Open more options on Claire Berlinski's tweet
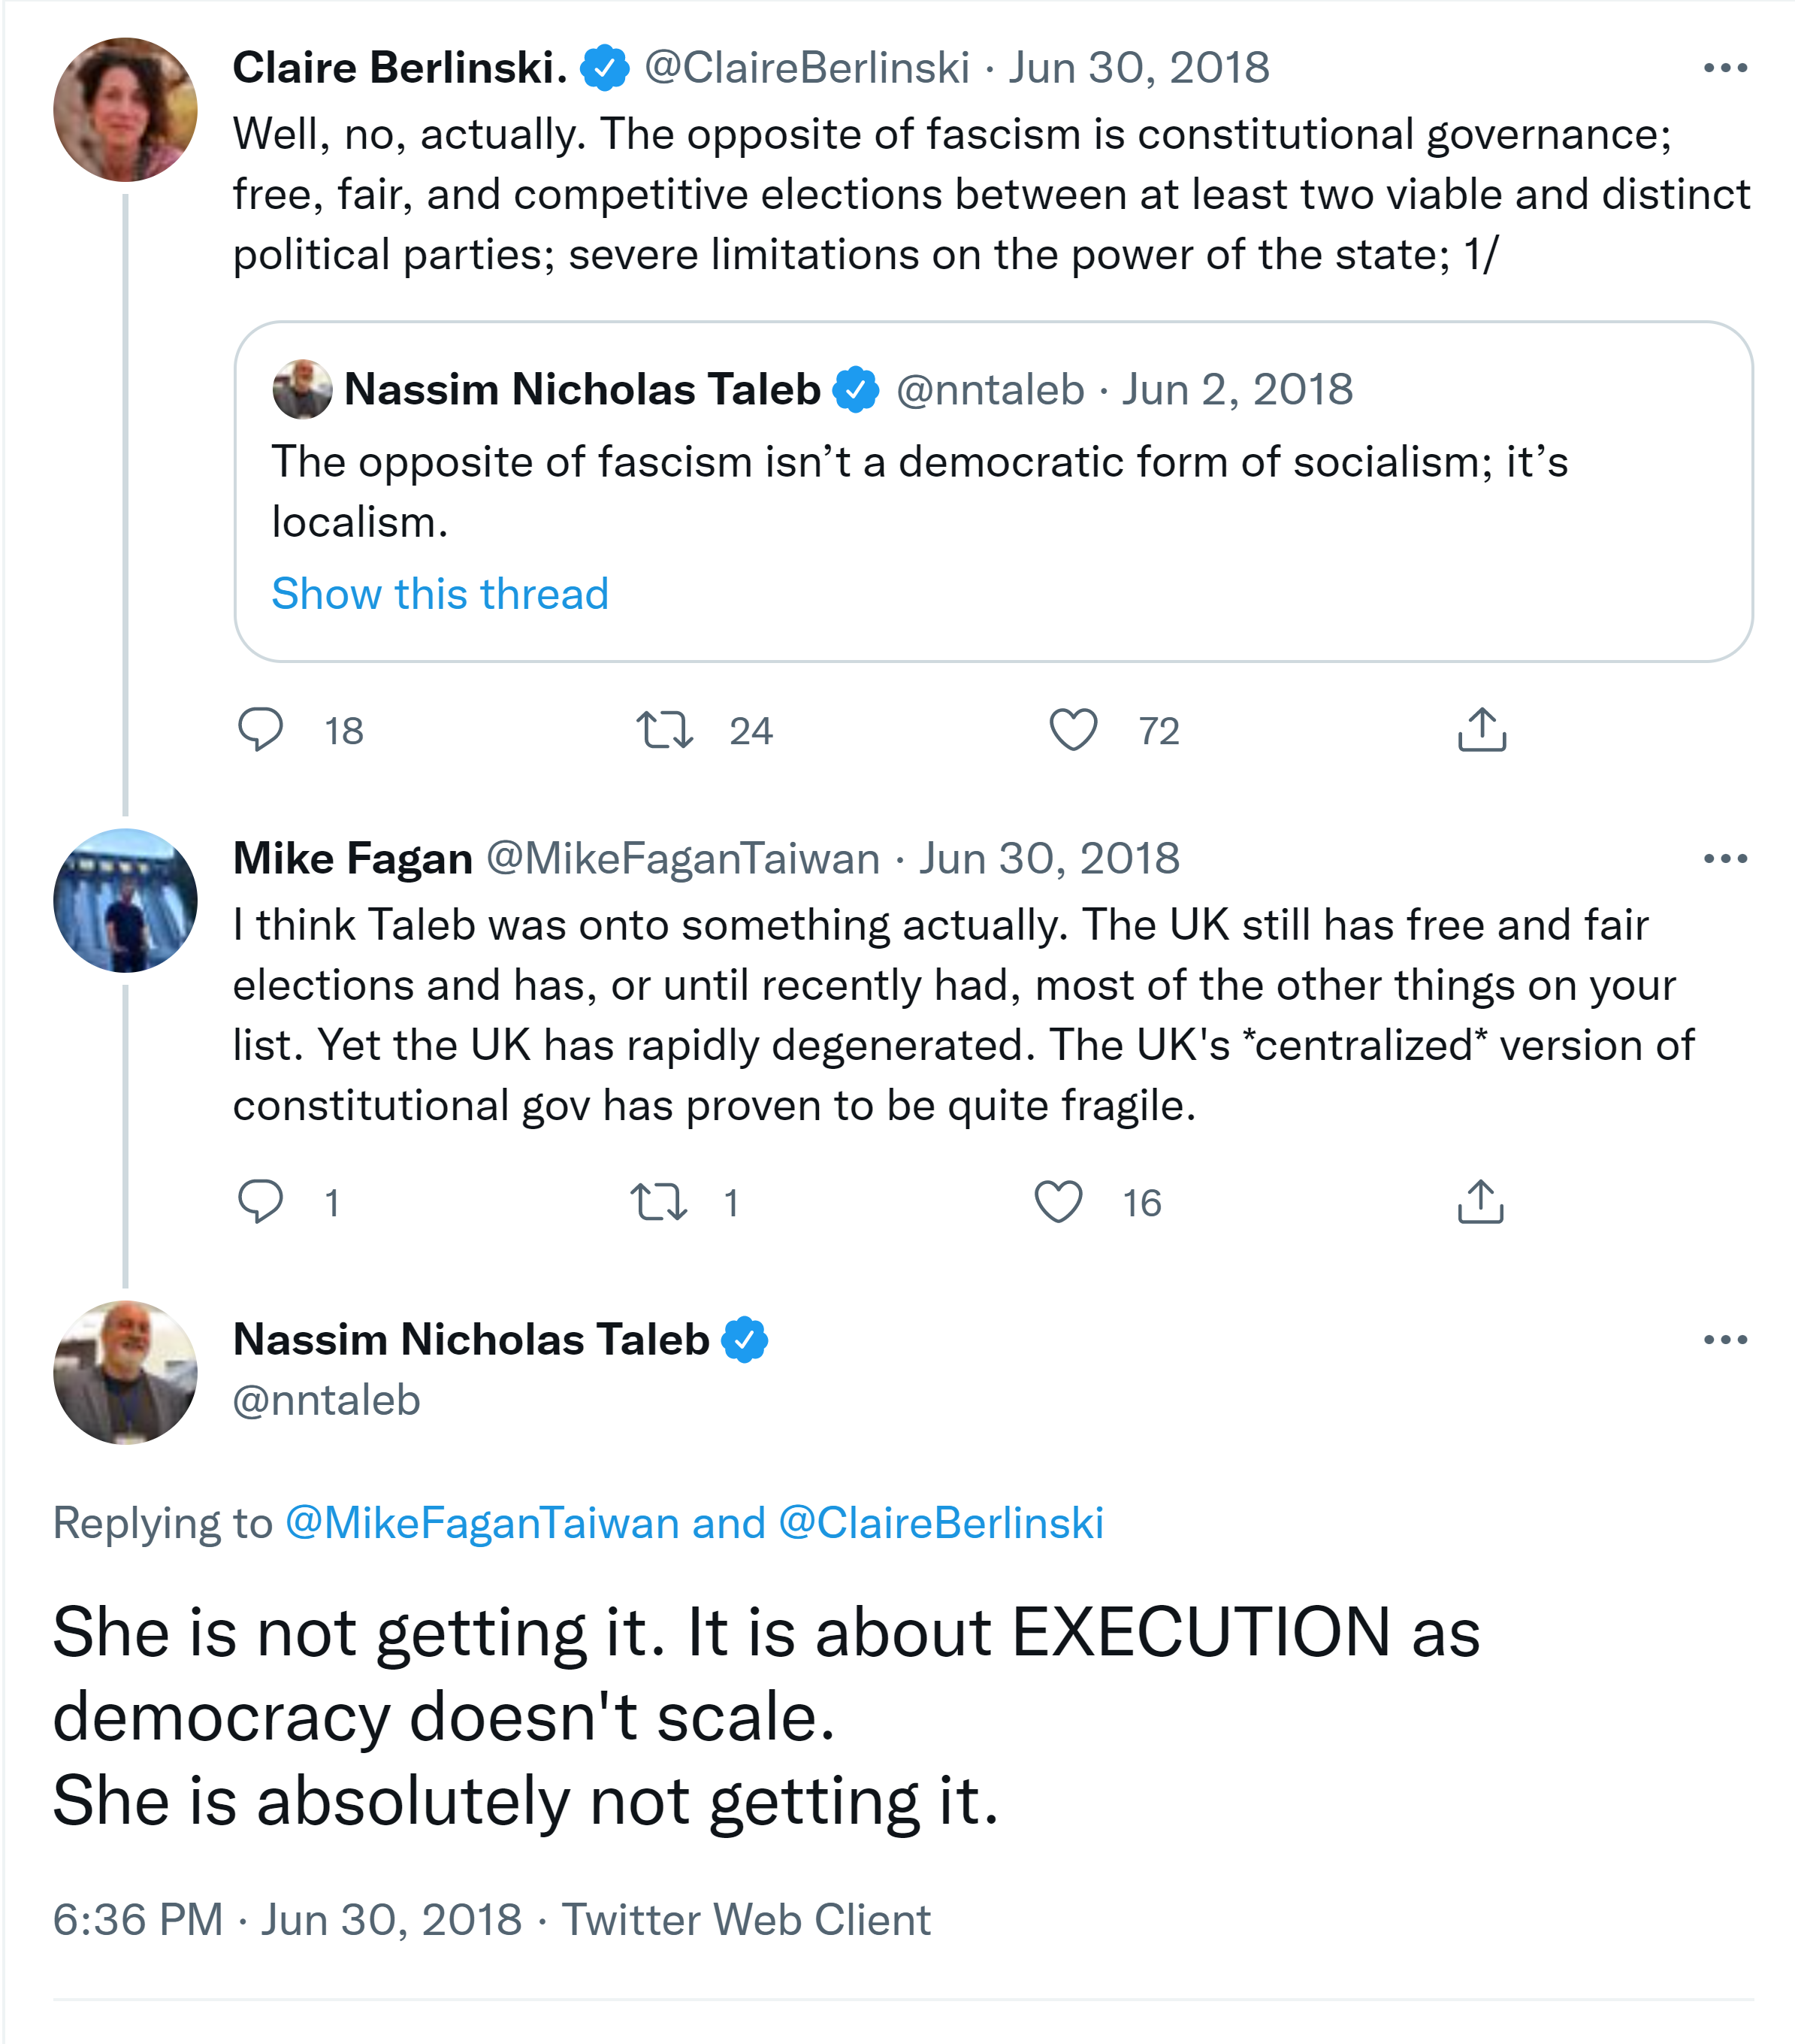Image resolution: width=1795 pixels, height=2044 pixels. point(1725,68)
